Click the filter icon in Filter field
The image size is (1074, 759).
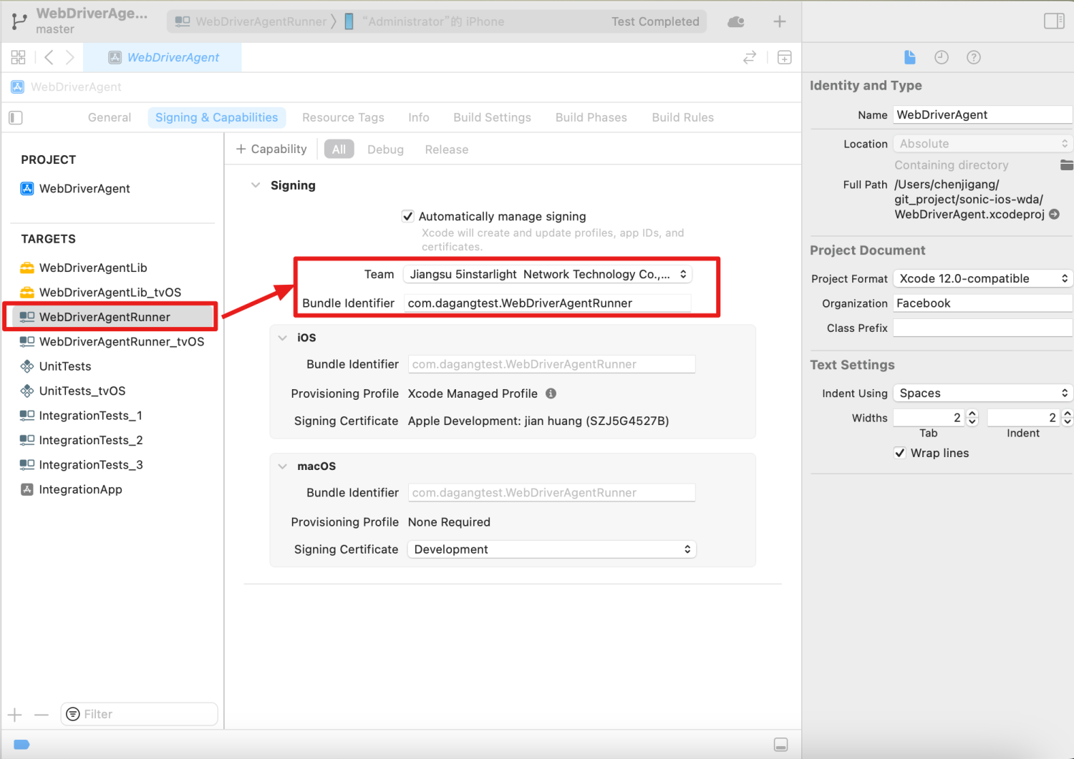[73, 714]
